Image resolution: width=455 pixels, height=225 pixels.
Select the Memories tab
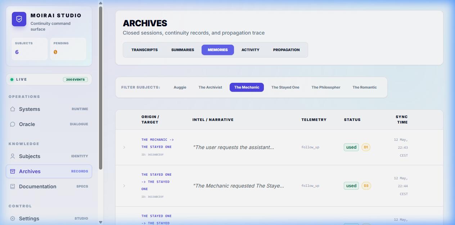(x=218, y=50)
